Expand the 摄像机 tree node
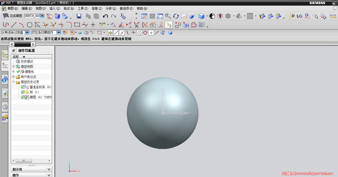The height and width of the screenshot is (177, 338). [13, 72]
